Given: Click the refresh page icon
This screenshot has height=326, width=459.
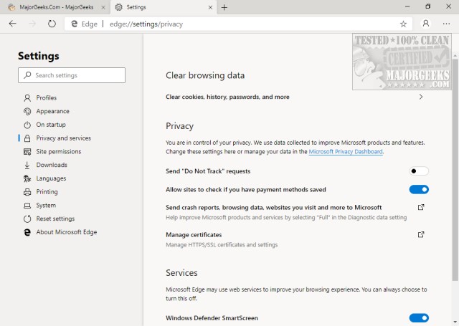Looking at the screenshot, I should [x=52, y=23].
